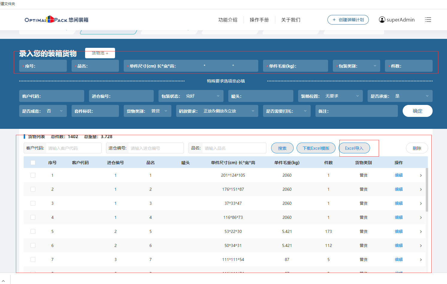This screenshot has width=447, height=284.
Task: Expand row 3 arrow chevron
Action: pyautogui.click(x=421, y=204)
